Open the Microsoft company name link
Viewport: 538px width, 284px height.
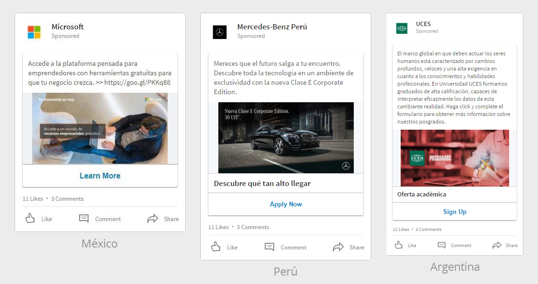pos(68,27)
